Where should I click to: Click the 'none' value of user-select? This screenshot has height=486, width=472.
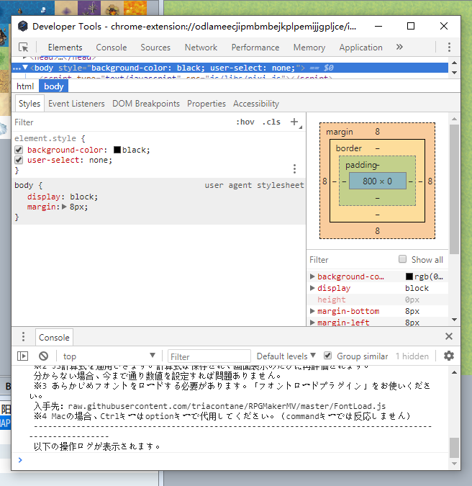click(98, 160)
